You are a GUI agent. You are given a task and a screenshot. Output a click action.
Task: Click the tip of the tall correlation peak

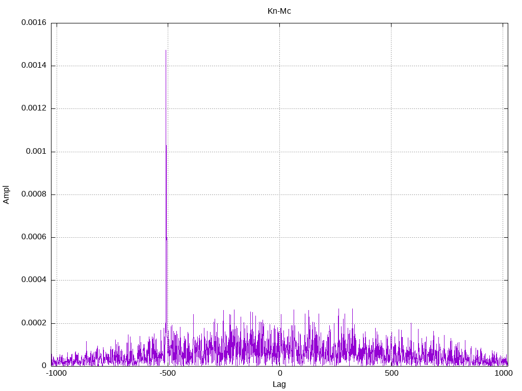tap(166, 50)
